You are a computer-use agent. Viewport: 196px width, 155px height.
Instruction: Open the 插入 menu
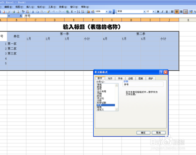30,7
